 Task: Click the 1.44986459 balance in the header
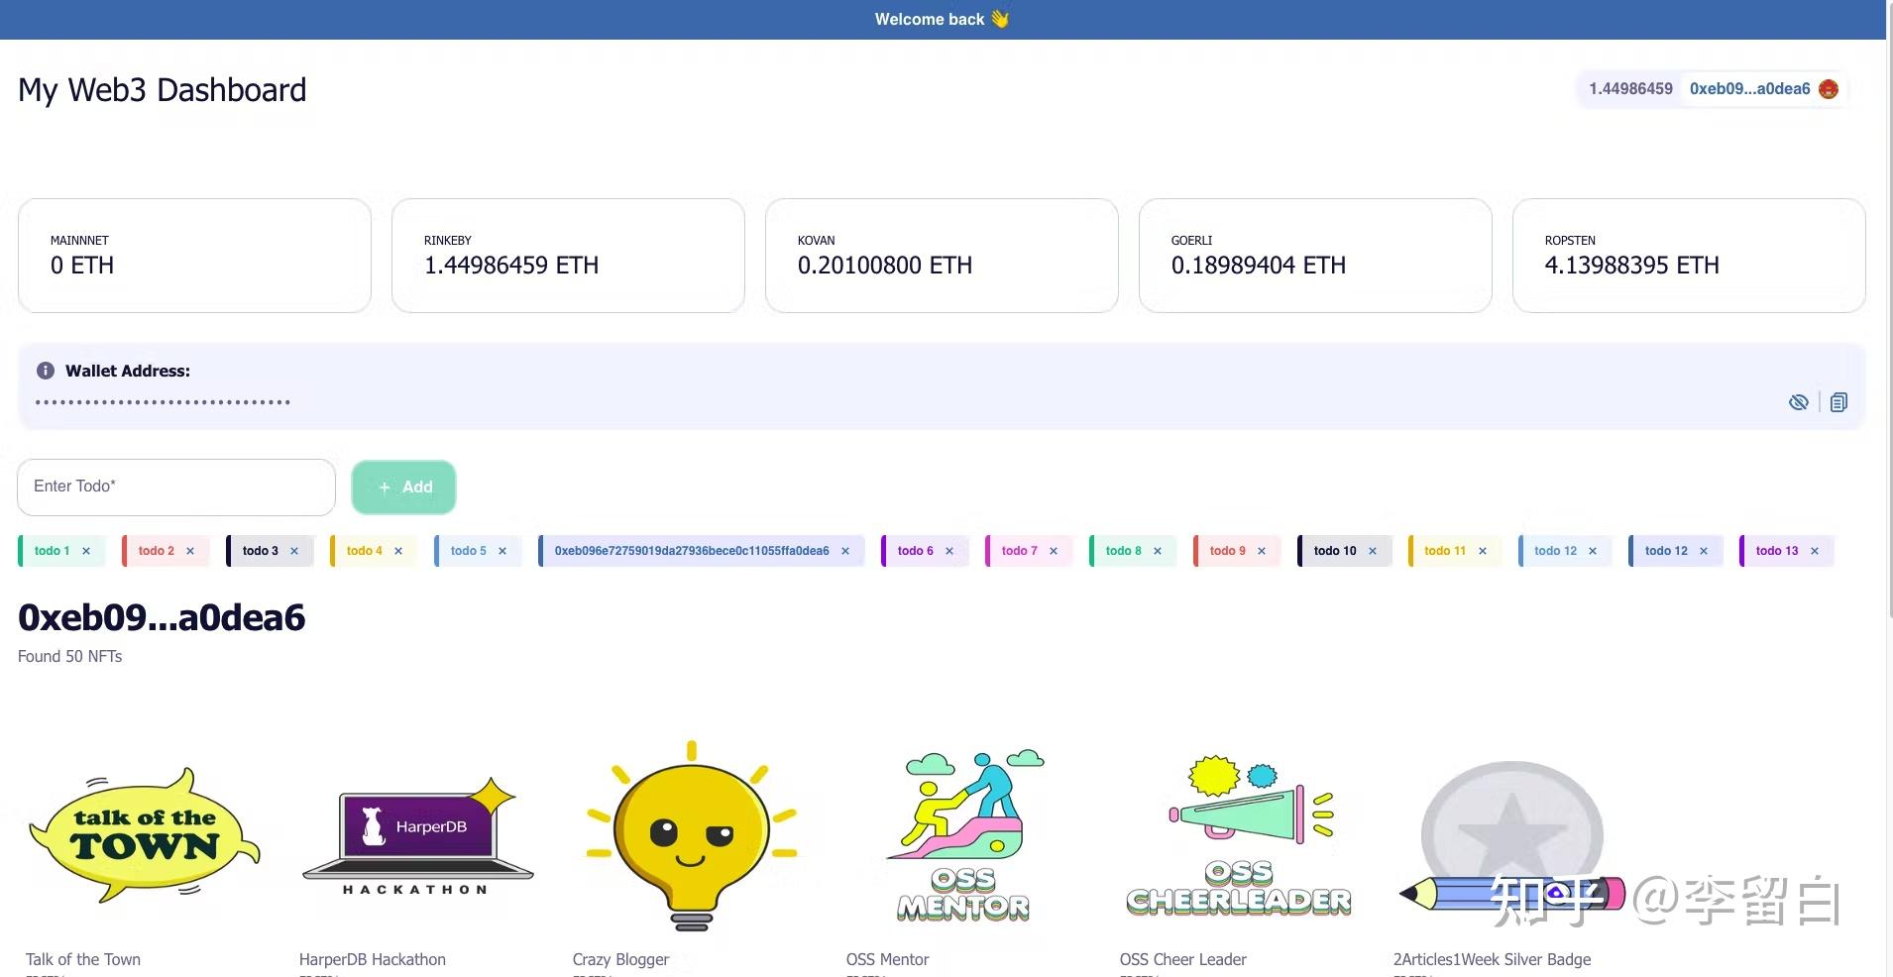click(1629, 88)
